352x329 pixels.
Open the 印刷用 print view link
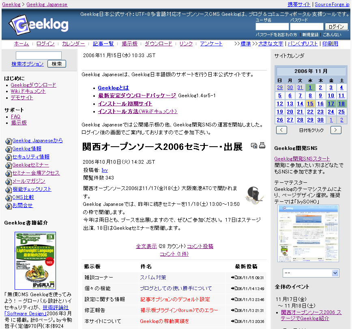330,44
